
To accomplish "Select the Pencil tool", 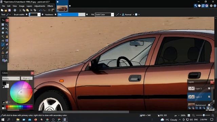I will point(3,48).
